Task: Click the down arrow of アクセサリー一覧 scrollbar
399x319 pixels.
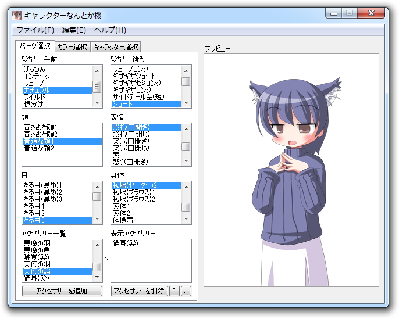Action: [97, 277]
